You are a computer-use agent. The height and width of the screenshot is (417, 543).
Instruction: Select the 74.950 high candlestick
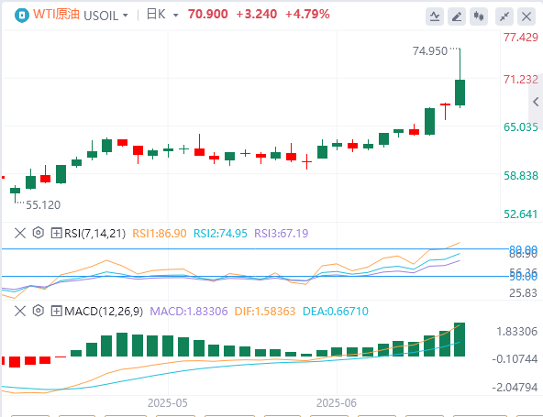click(x=460, y=78)
